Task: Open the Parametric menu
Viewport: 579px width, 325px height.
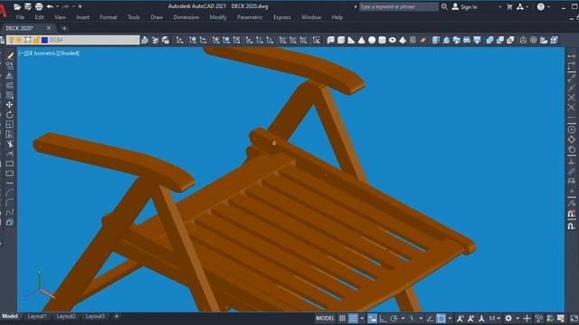Action: (250, 17)
